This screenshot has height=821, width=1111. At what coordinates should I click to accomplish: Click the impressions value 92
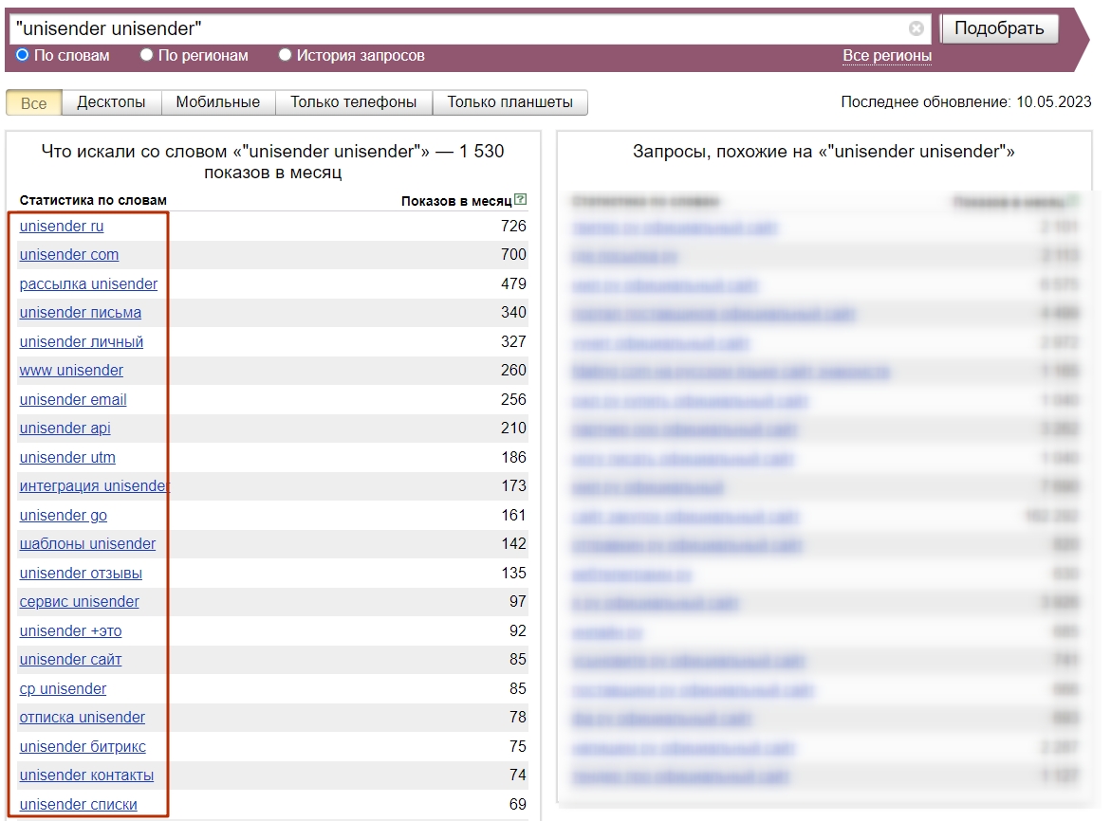[x=518, y=630]
